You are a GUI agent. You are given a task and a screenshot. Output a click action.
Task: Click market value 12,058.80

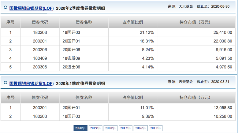tap(223, 108)
